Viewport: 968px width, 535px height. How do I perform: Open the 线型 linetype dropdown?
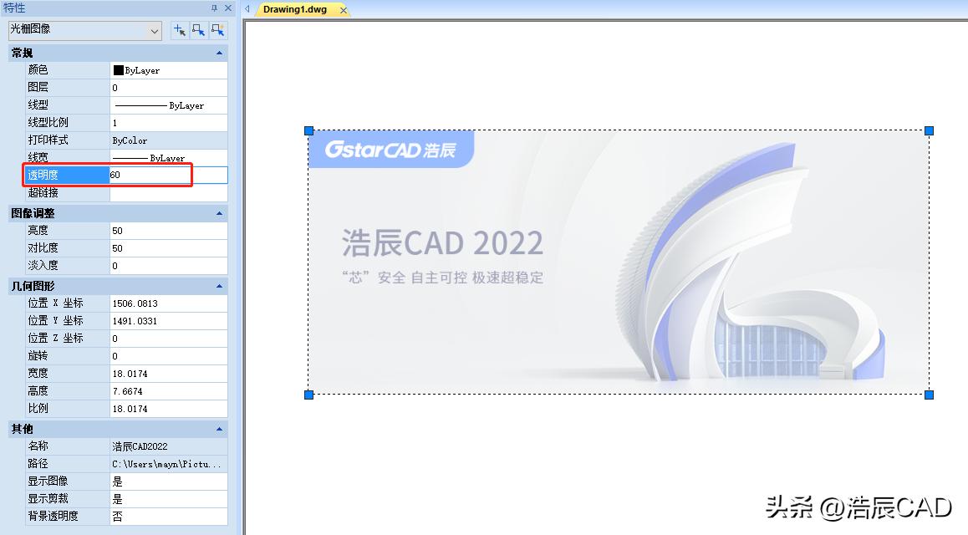point(168,104)
